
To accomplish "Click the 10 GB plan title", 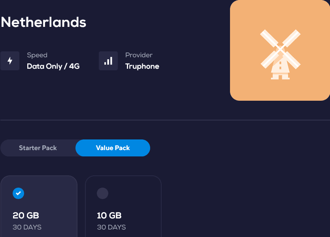I will 109,216.
